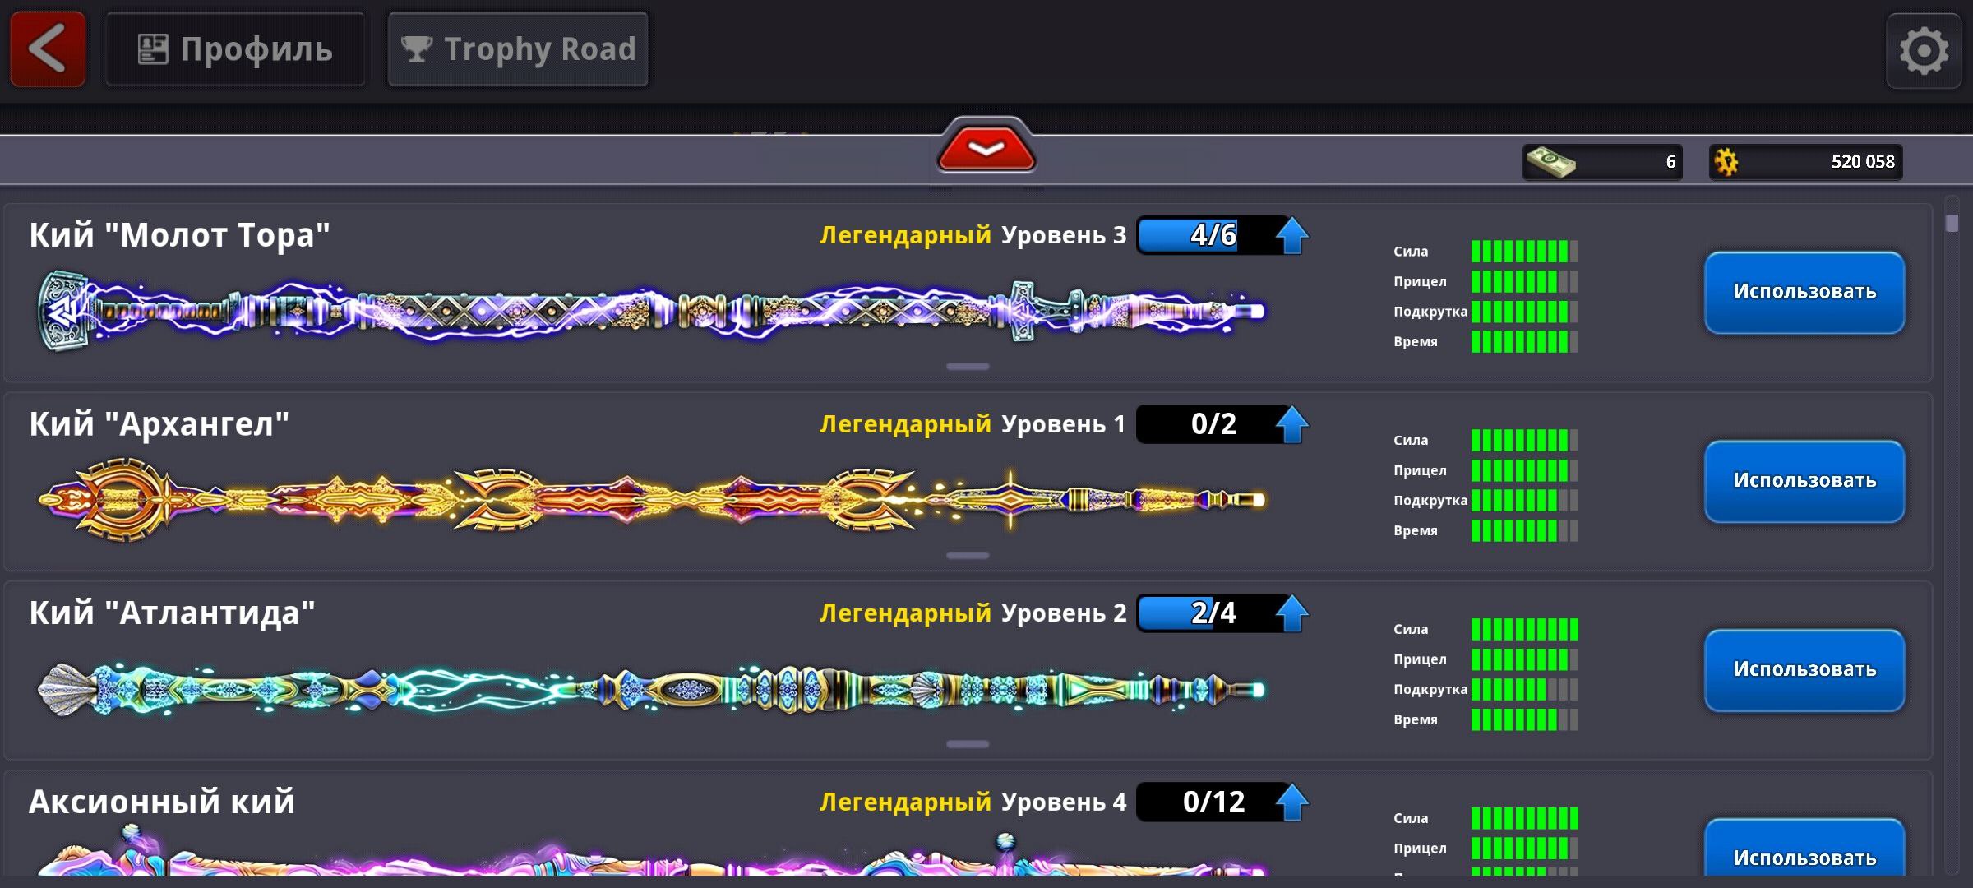Click Уровень 2 label of Атлантида
The height and width of the screenshot is (888, 1973).
click(x=1064, y=613)
